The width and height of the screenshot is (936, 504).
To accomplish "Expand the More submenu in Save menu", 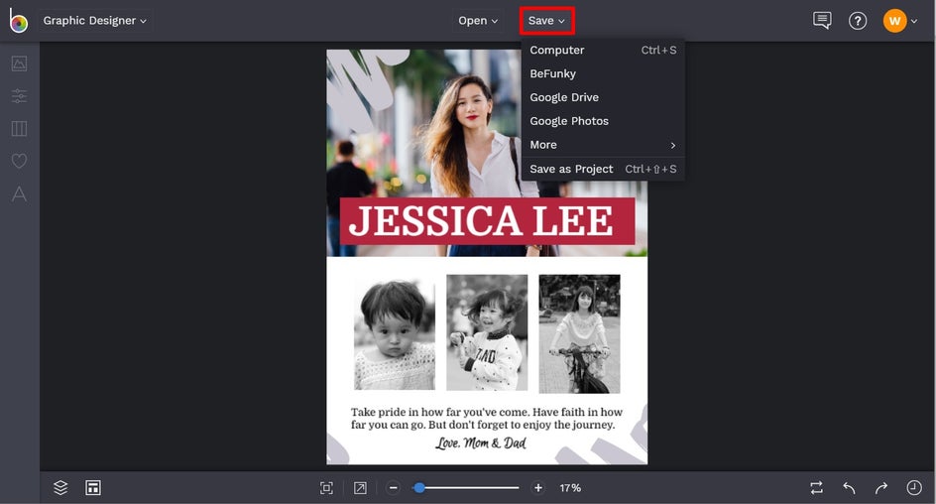I will coord(602,145).
